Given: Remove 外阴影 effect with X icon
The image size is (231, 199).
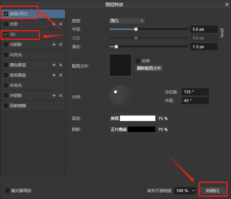Looking at the screenshot, I should click(x=61, y=95).
